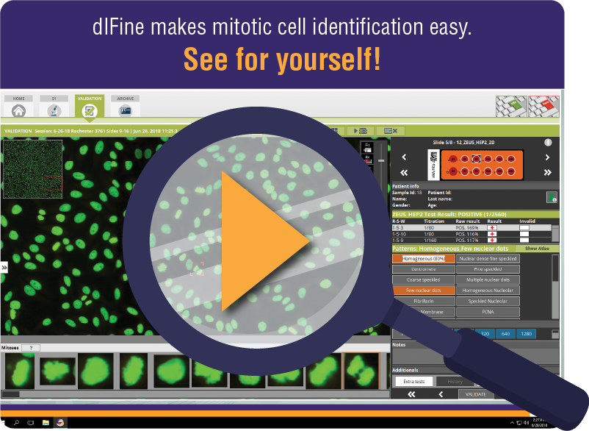
Task: Go to next slide with single right arrow
Action: (x=547, y=157)
